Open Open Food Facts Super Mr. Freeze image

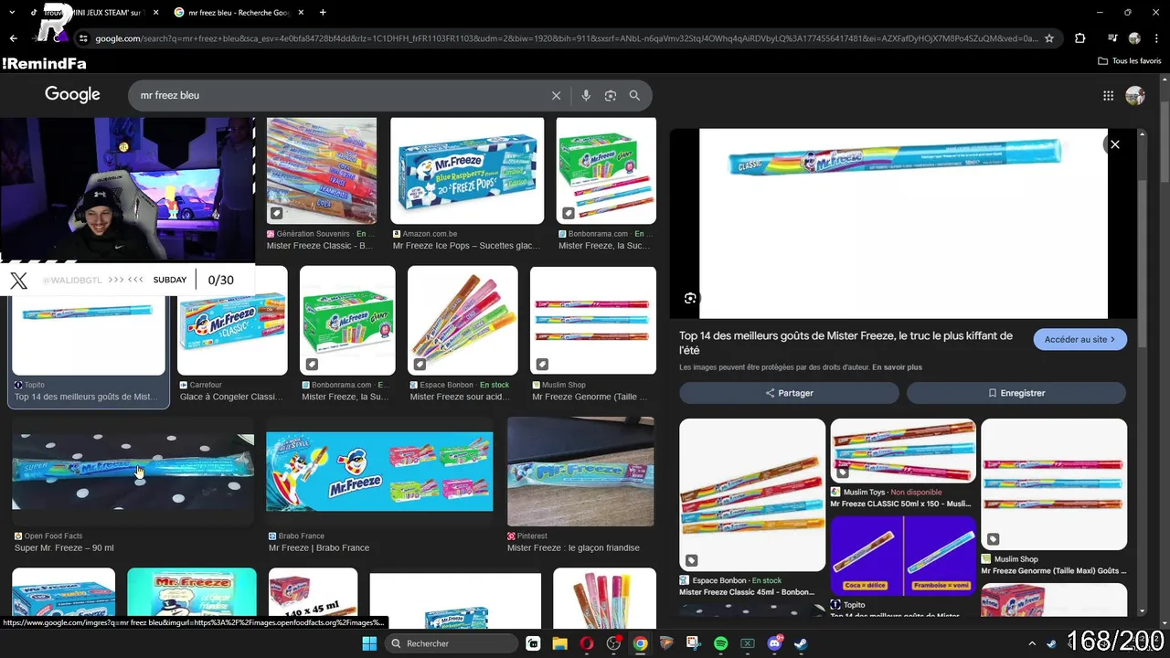click(x=133, y=472)
